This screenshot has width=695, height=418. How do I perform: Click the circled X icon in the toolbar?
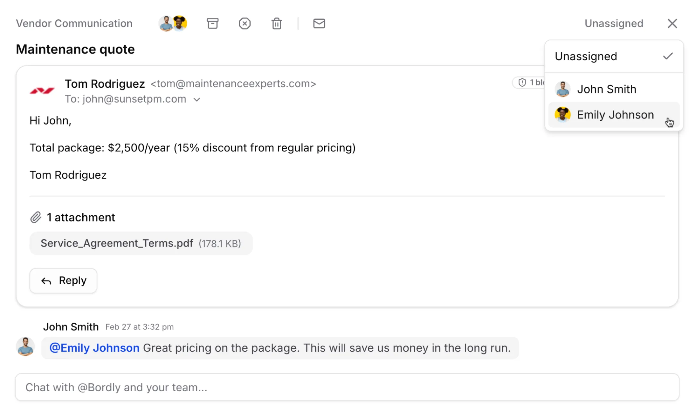point(244,24)
